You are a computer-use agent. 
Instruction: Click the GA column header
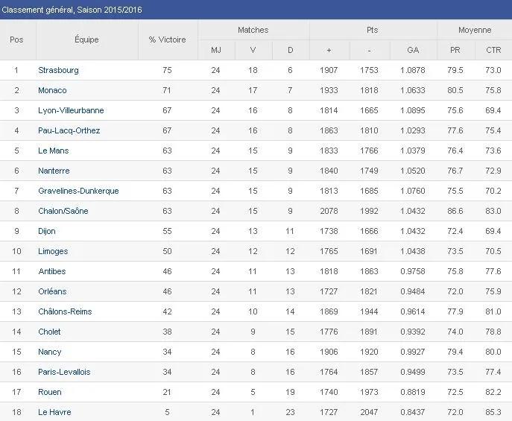[x=412, y=50]
